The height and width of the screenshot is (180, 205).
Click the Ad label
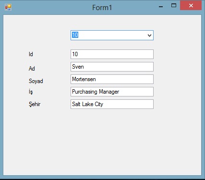32,69
